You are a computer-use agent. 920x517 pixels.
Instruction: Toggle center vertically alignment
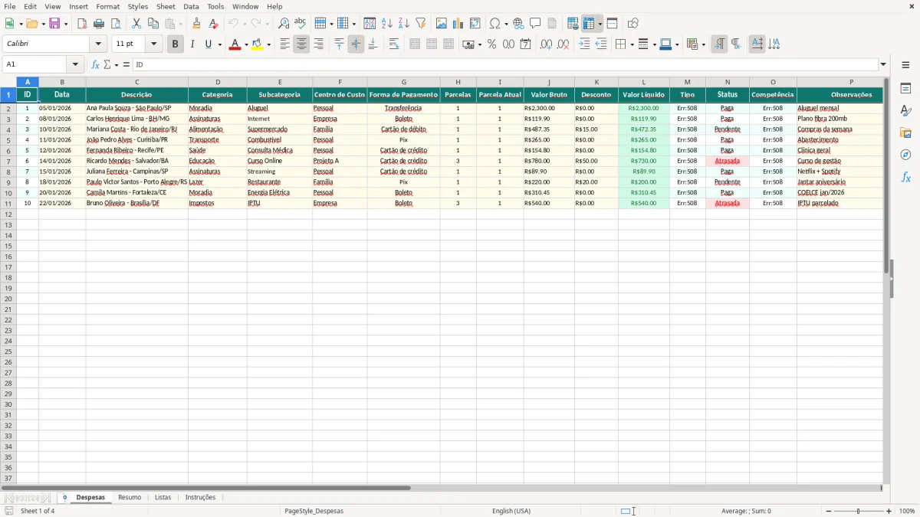[x=356, y=44]
